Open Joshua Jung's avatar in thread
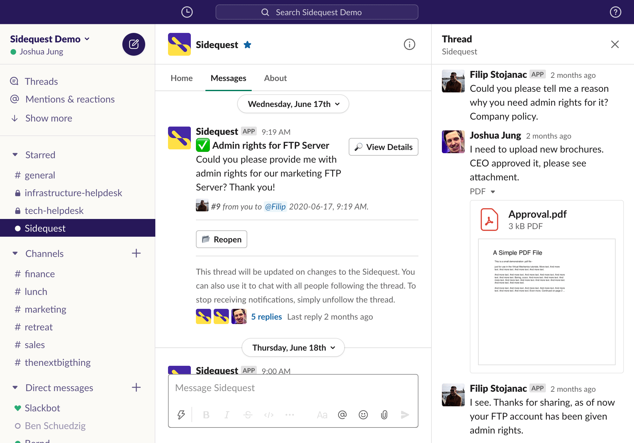 [453, 142]
